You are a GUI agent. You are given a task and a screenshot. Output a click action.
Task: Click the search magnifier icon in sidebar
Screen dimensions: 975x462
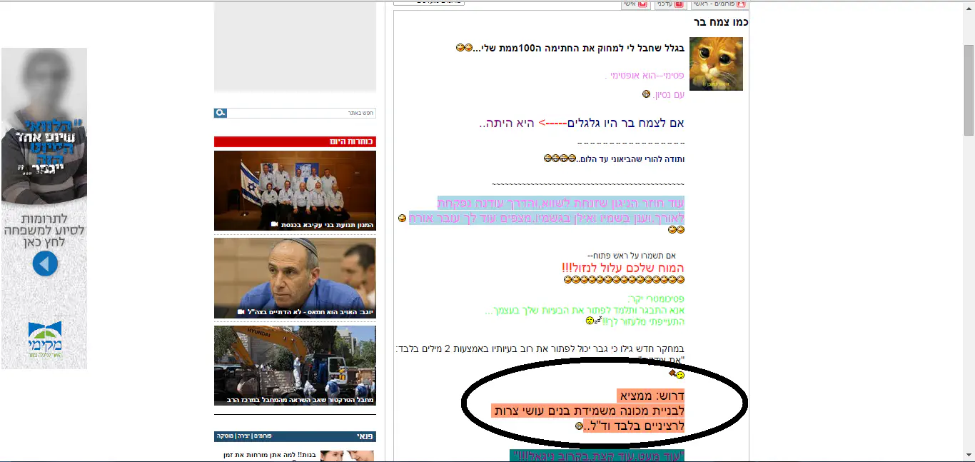point(221,113)
